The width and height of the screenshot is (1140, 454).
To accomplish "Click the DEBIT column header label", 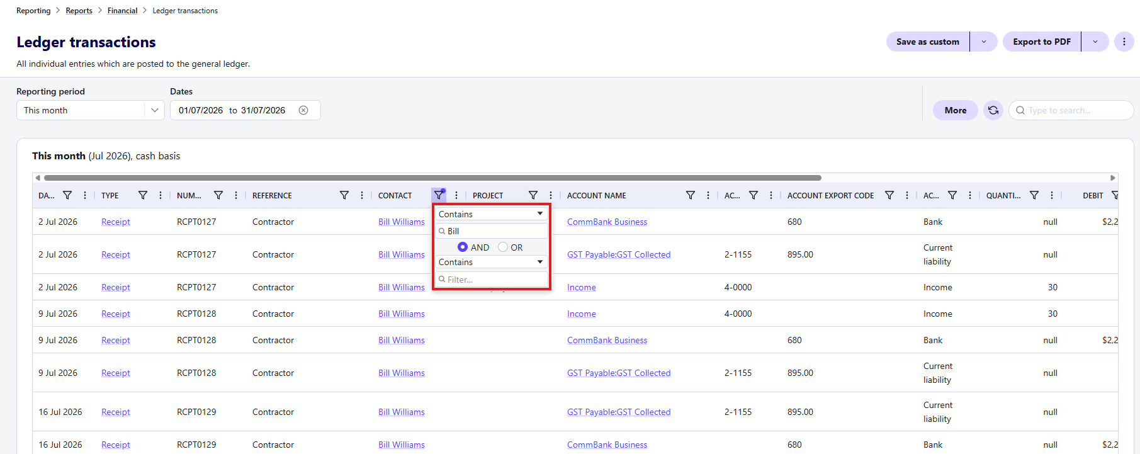I will click(x=1093, y=196).
